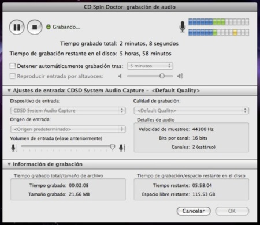This screenshot has height=225, width=260.
Task: Click the 2 minutos, 8 segundos text
Action: pyautogui.click(x=149, y=43)
